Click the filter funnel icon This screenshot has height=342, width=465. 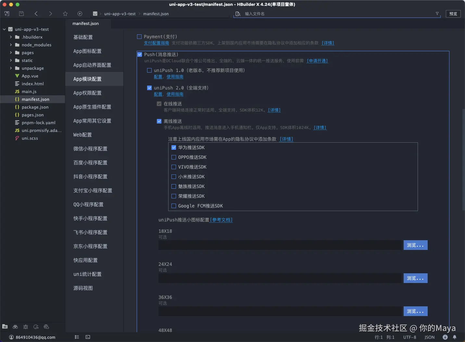click(x=437, y=14)
